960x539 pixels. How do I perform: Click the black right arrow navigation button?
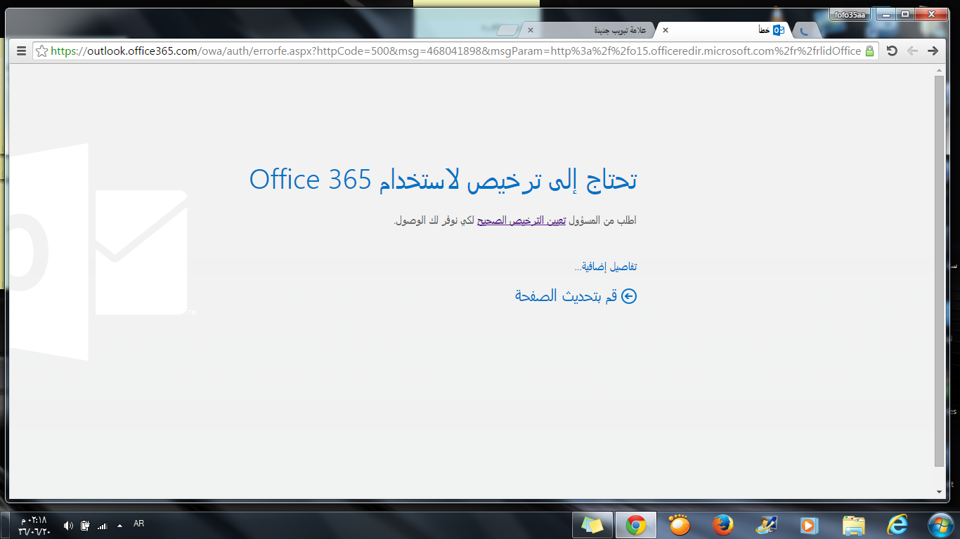point(933,51)
